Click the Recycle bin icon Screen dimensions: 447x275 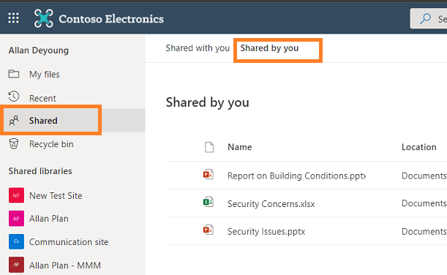(x=14, y=143)
